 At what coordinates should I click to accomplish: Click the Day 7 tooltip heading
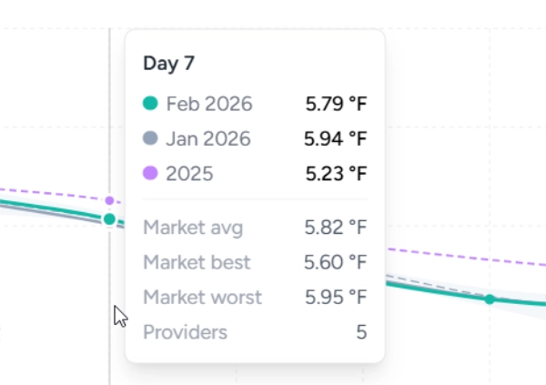click(169, 64)
